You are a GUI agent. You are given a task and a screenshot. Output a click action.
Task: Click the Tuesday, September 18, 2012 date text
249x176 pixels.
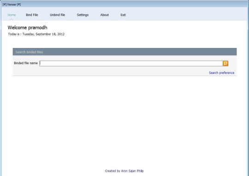43,34
